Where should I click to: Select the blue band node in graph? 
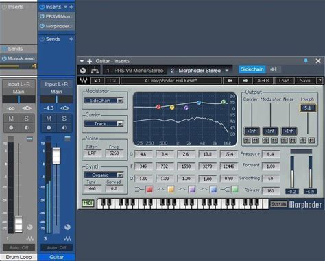[199, 103]
